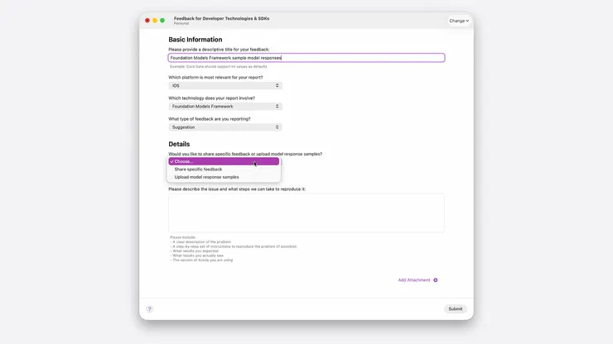Click the "Personal" subtitle in the title bar
This screenshot has height=344, width=613.
181,23
